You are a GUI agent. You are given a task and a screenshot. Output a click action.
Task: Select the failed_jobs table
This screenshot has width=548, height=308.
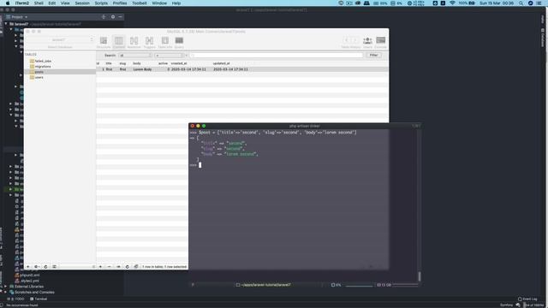[43, 61]
